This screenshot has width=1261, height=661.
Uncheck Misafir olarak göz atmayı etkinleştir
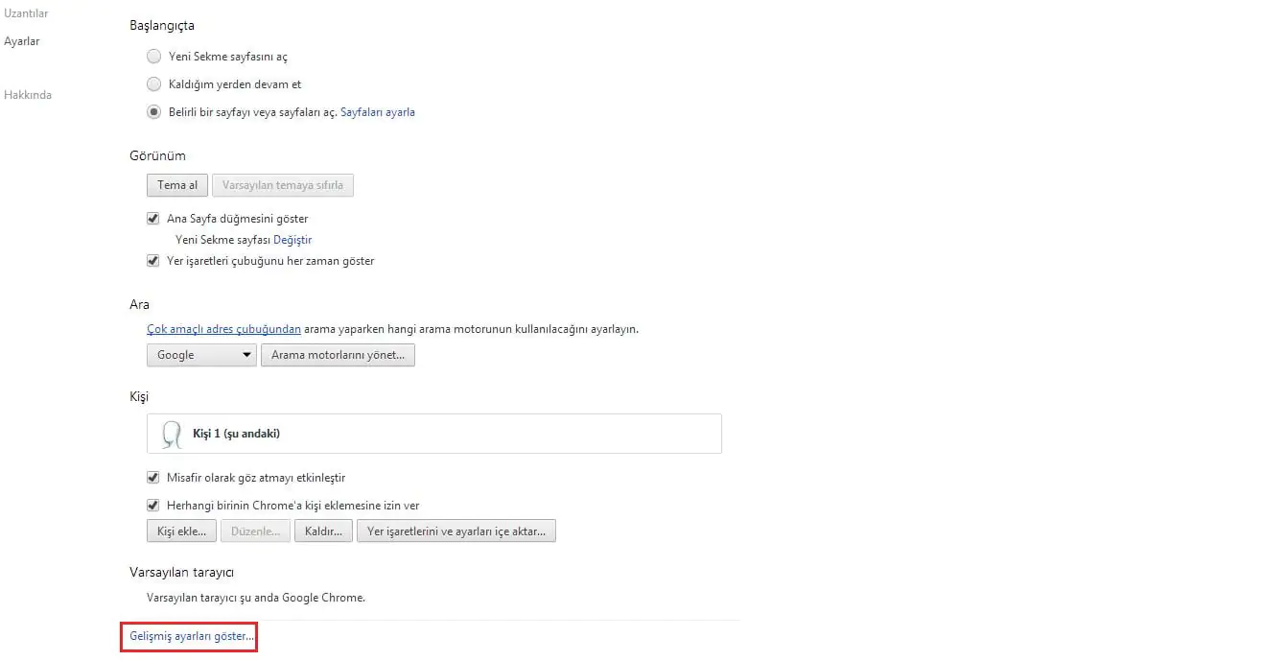[152, 477]
